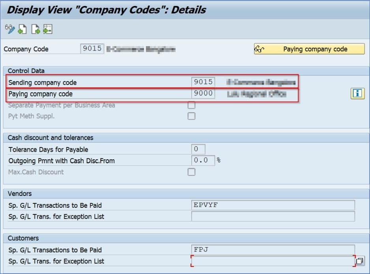Open the blue information icon button

(x=357, y=93)
